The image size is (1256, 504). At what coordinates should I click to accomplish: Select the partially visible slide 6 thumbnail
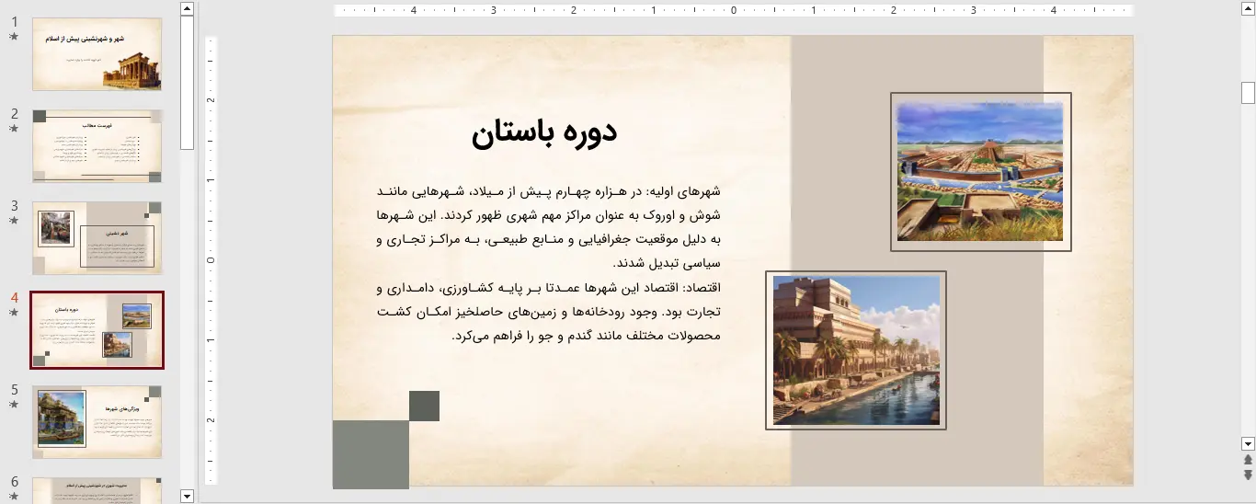(x=97, y=490)
